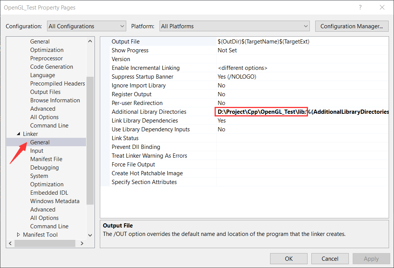Expand the Manifest Tool node
Image resolution: width=394 pixels, height=268 pixels.
tap(18, 235)
